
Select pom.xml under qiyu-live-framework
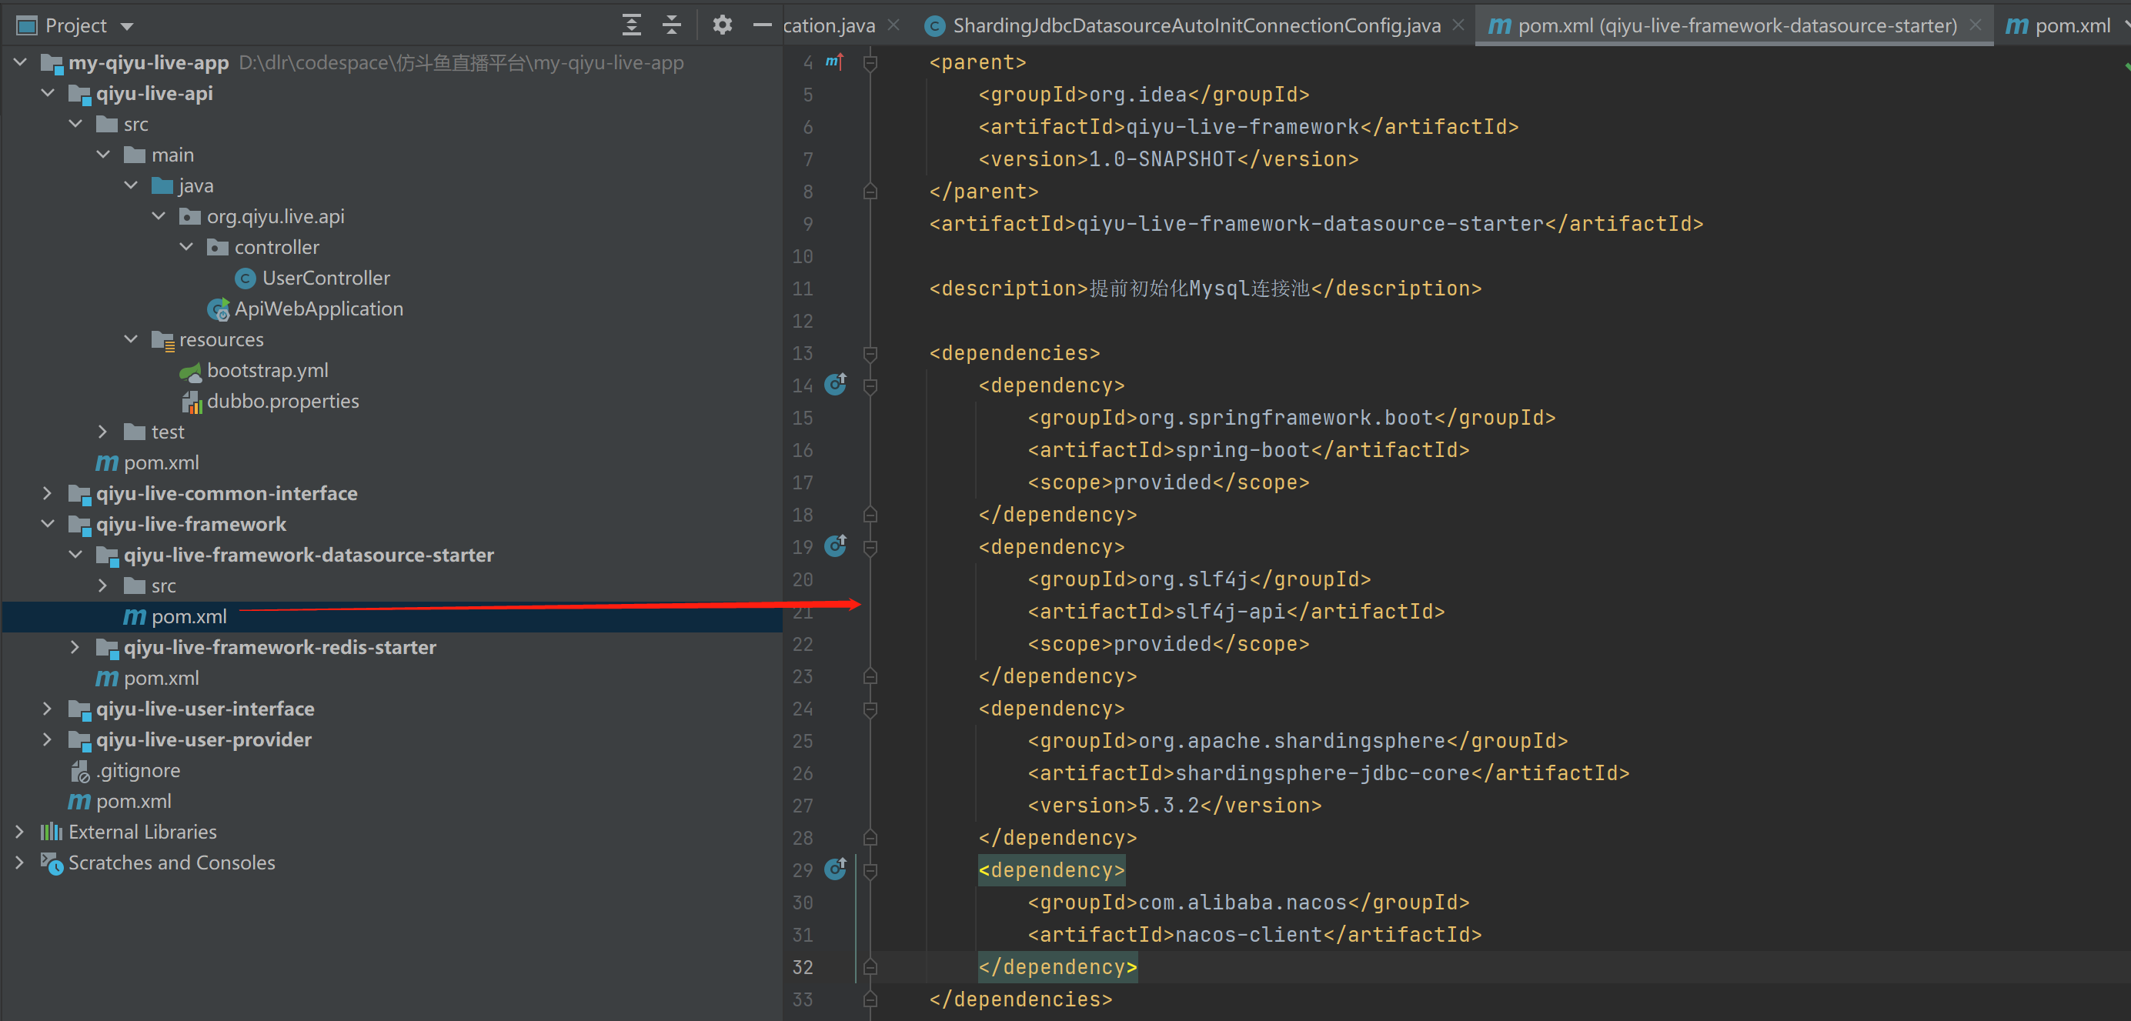(x=161, y=678)
